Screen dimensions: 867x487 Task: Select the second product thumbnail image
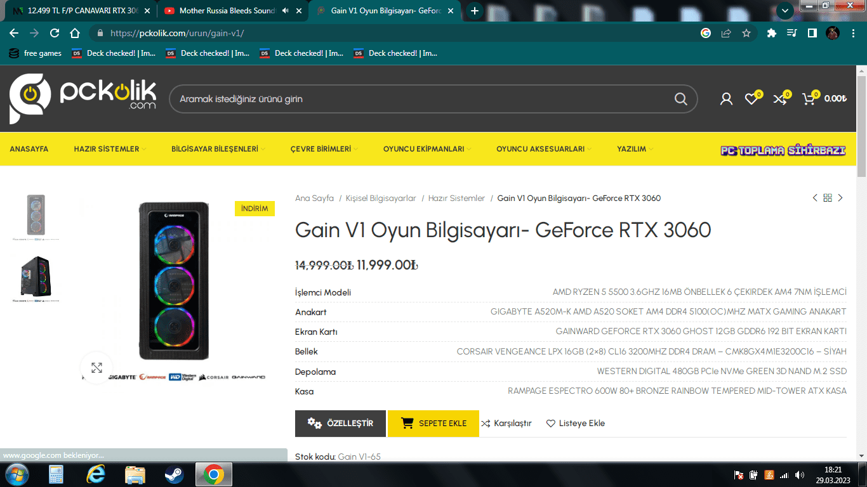(x=36, y=277)
